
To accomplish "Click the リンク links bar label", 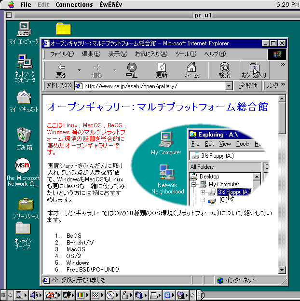I will (272, 86).
